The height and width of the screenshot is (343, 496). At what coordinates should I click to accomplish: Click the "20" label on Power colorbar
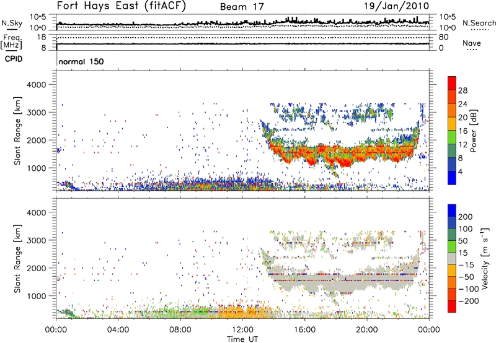tap(463, 118)
